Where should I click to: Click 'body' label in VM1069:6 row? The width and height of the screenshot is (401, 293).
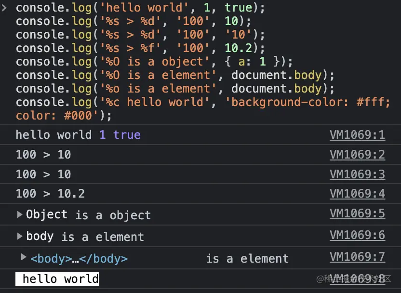(40, 236)
